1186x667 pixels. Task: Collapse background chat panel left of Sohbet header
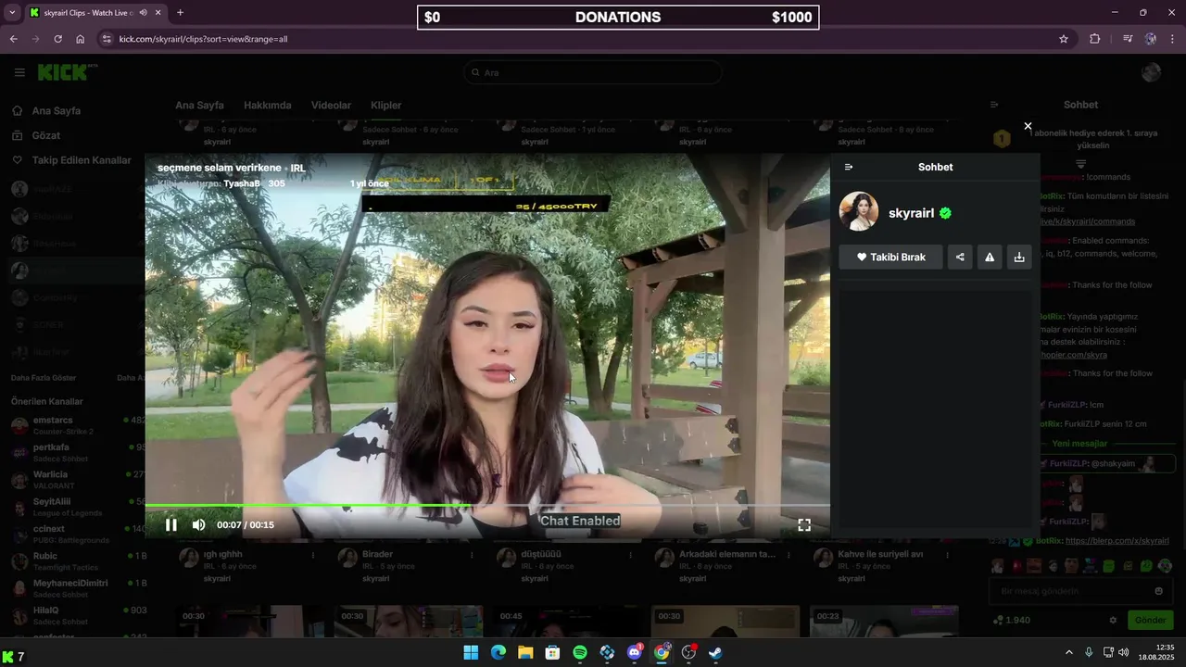pyautogui.click(x=994, y=105)
